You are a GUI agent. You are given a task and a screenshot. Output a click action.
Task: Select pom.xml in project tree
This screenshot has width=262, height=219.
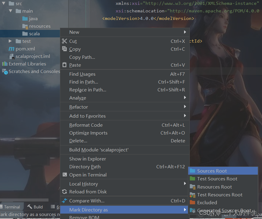[x=25, y=49]
